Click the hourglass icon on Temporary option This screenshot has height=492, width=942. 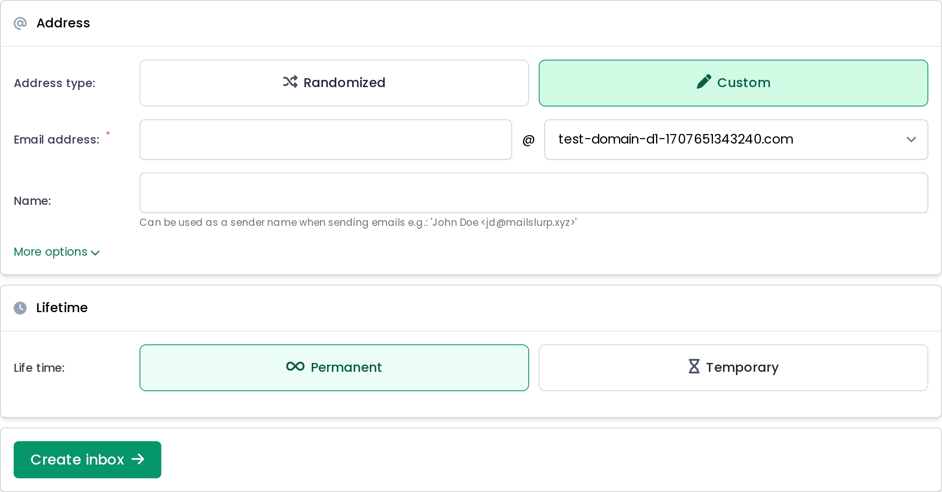click(694, 367)
